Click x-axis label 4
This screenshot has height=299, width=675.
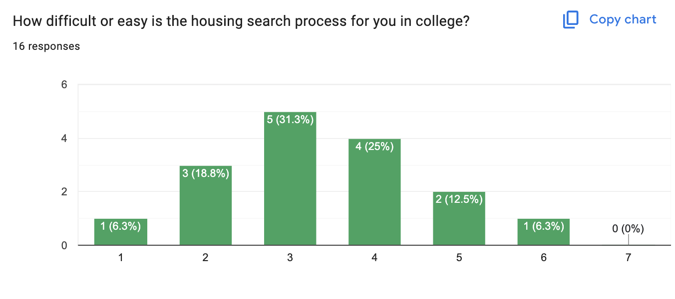tap(374, 258)
